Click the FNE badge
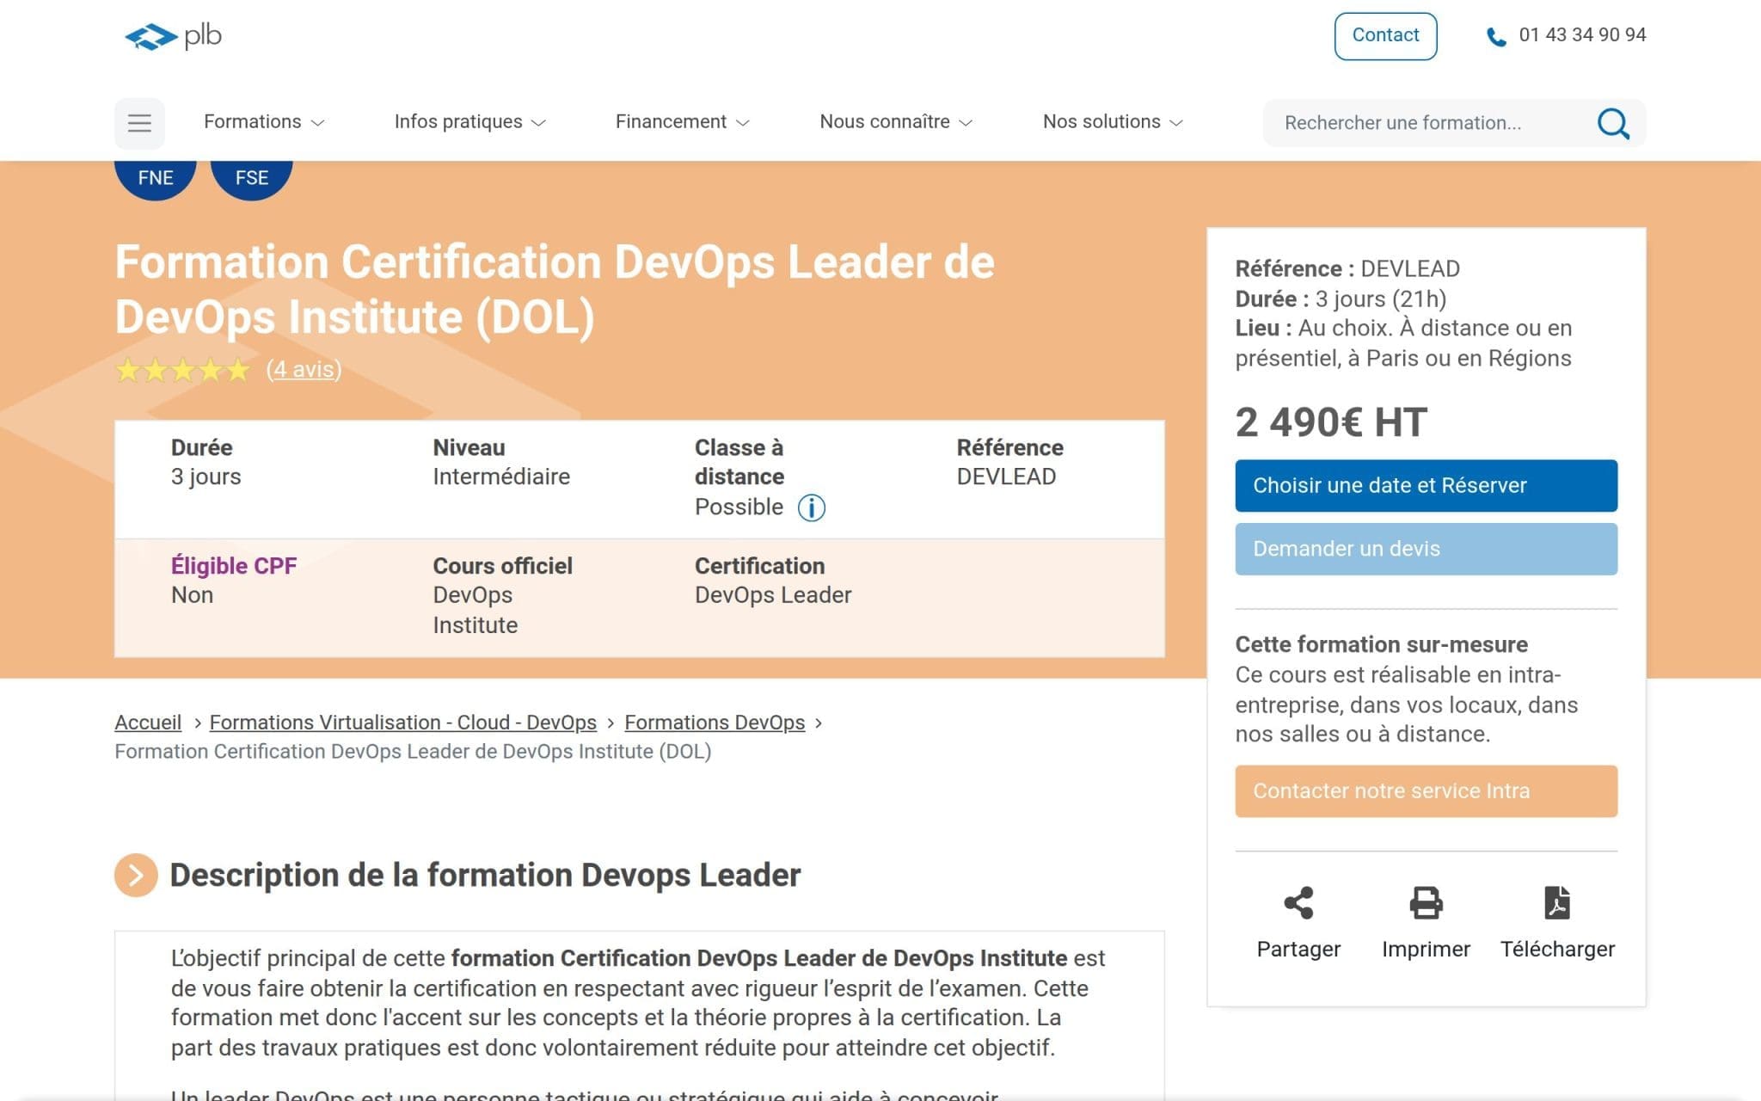 pos(155,177)
